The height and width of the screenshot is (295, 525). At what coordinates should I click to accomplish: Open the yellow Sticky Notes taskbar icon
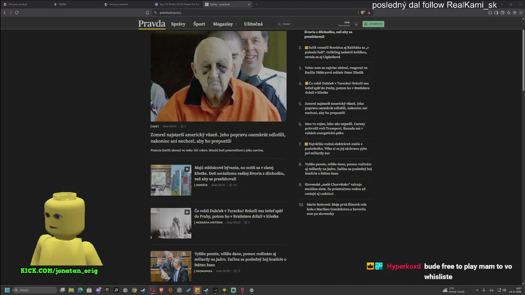click(197, 290)
